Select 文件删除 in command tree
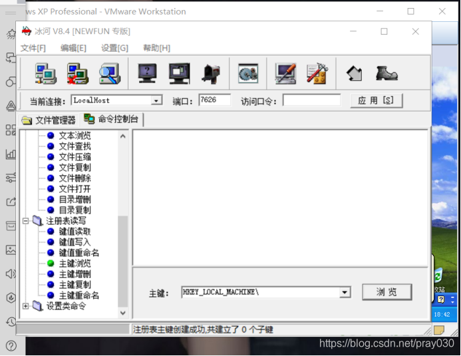Viewport: 461px width, 356px height. click(x=75, y=178)
